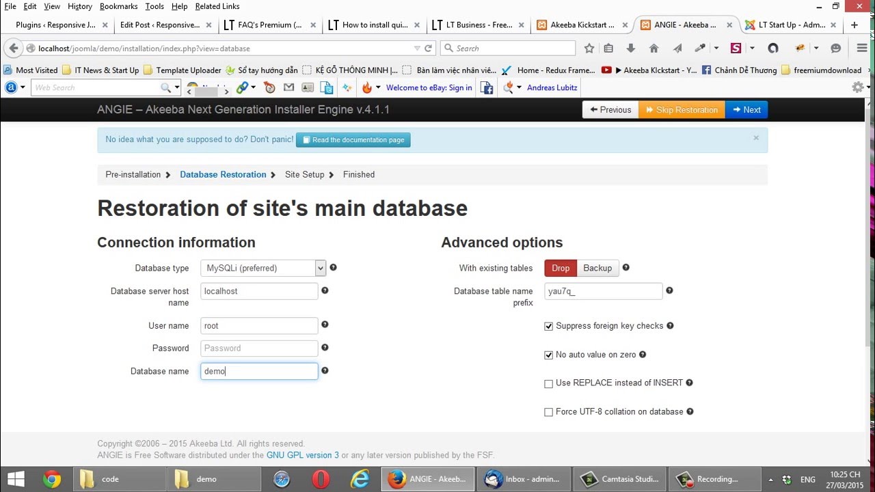
Task: Click the Previous button
Action: tap(610, 109)
